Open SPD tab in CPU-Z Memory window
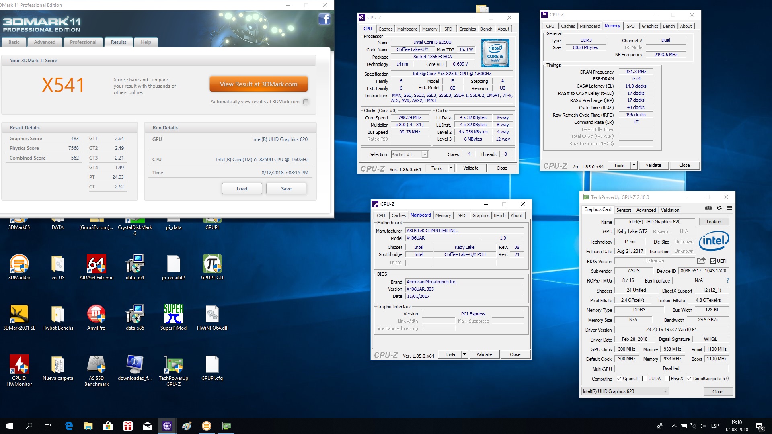Image resolution: width=772 pixels, height=434 pixels. [x=630, y=26]
